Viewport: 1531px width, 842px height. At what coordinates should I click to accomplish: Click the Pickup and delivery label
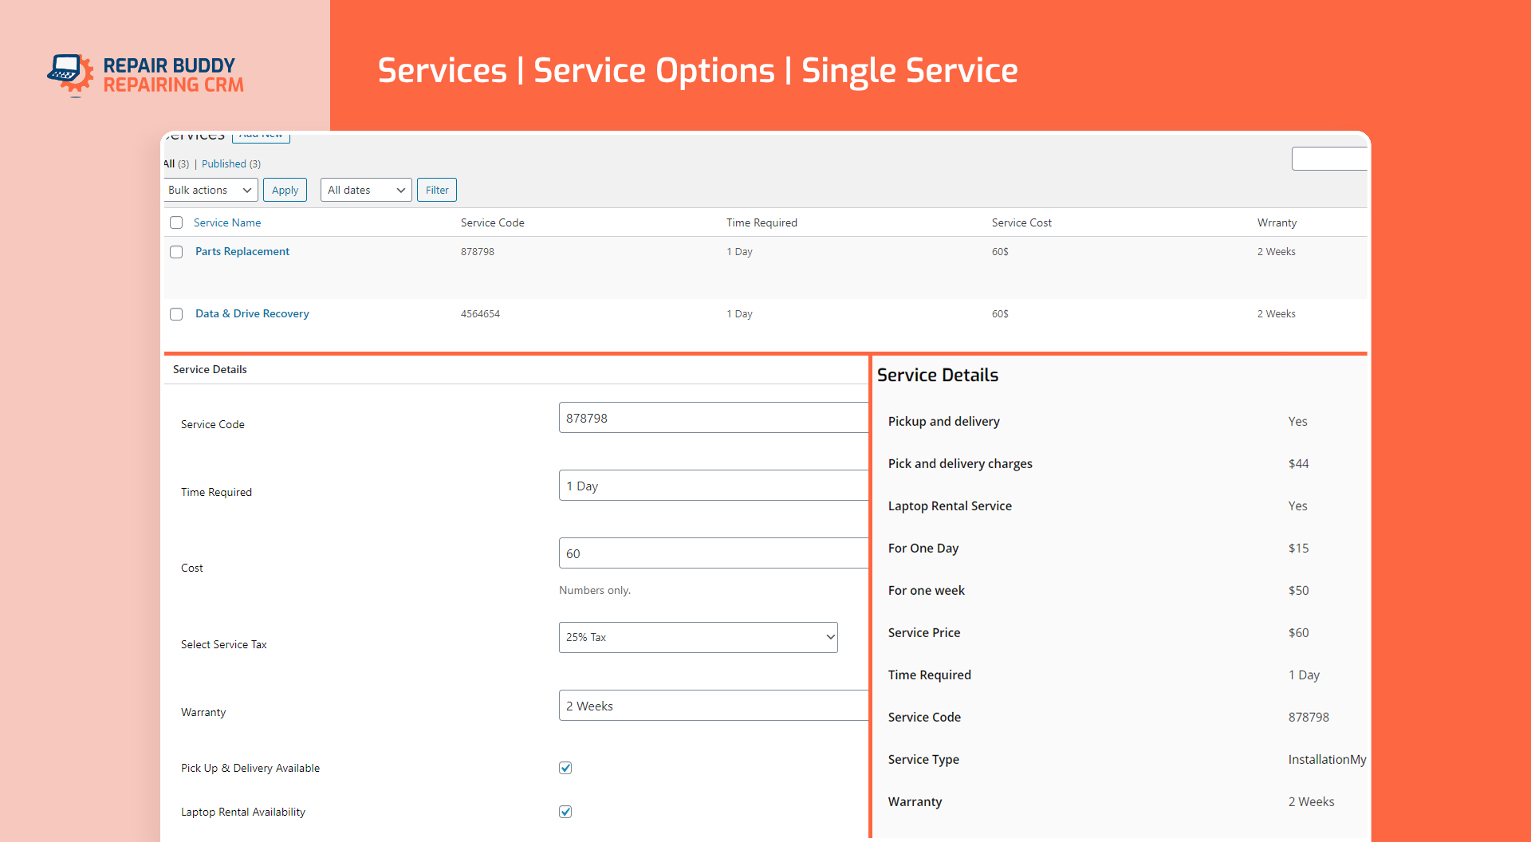943,421
